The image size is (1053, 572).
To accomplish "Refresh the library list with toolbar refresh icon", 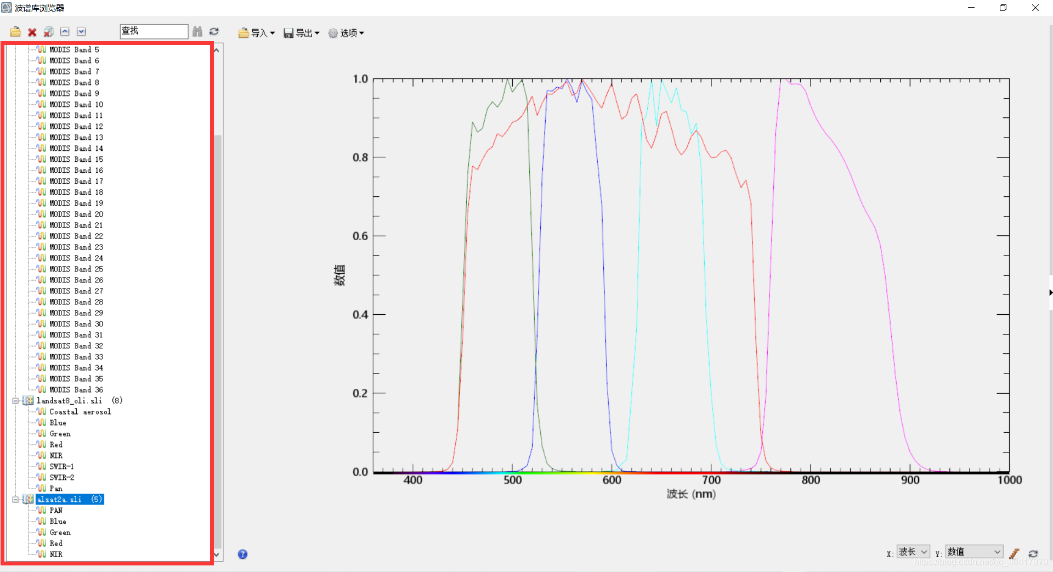I will 214,31.
